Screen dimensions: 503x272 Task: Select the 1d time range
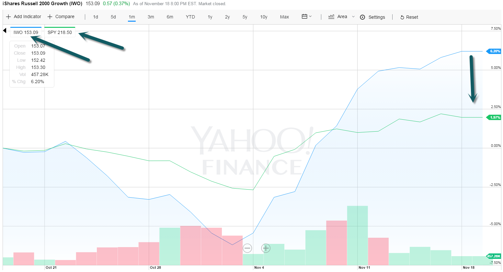pos(96,17)
